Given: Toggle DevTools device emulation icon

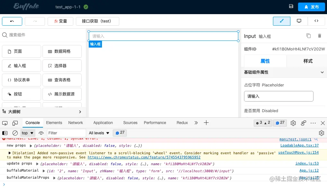Looking at the screenshot, I should (15, 123).
